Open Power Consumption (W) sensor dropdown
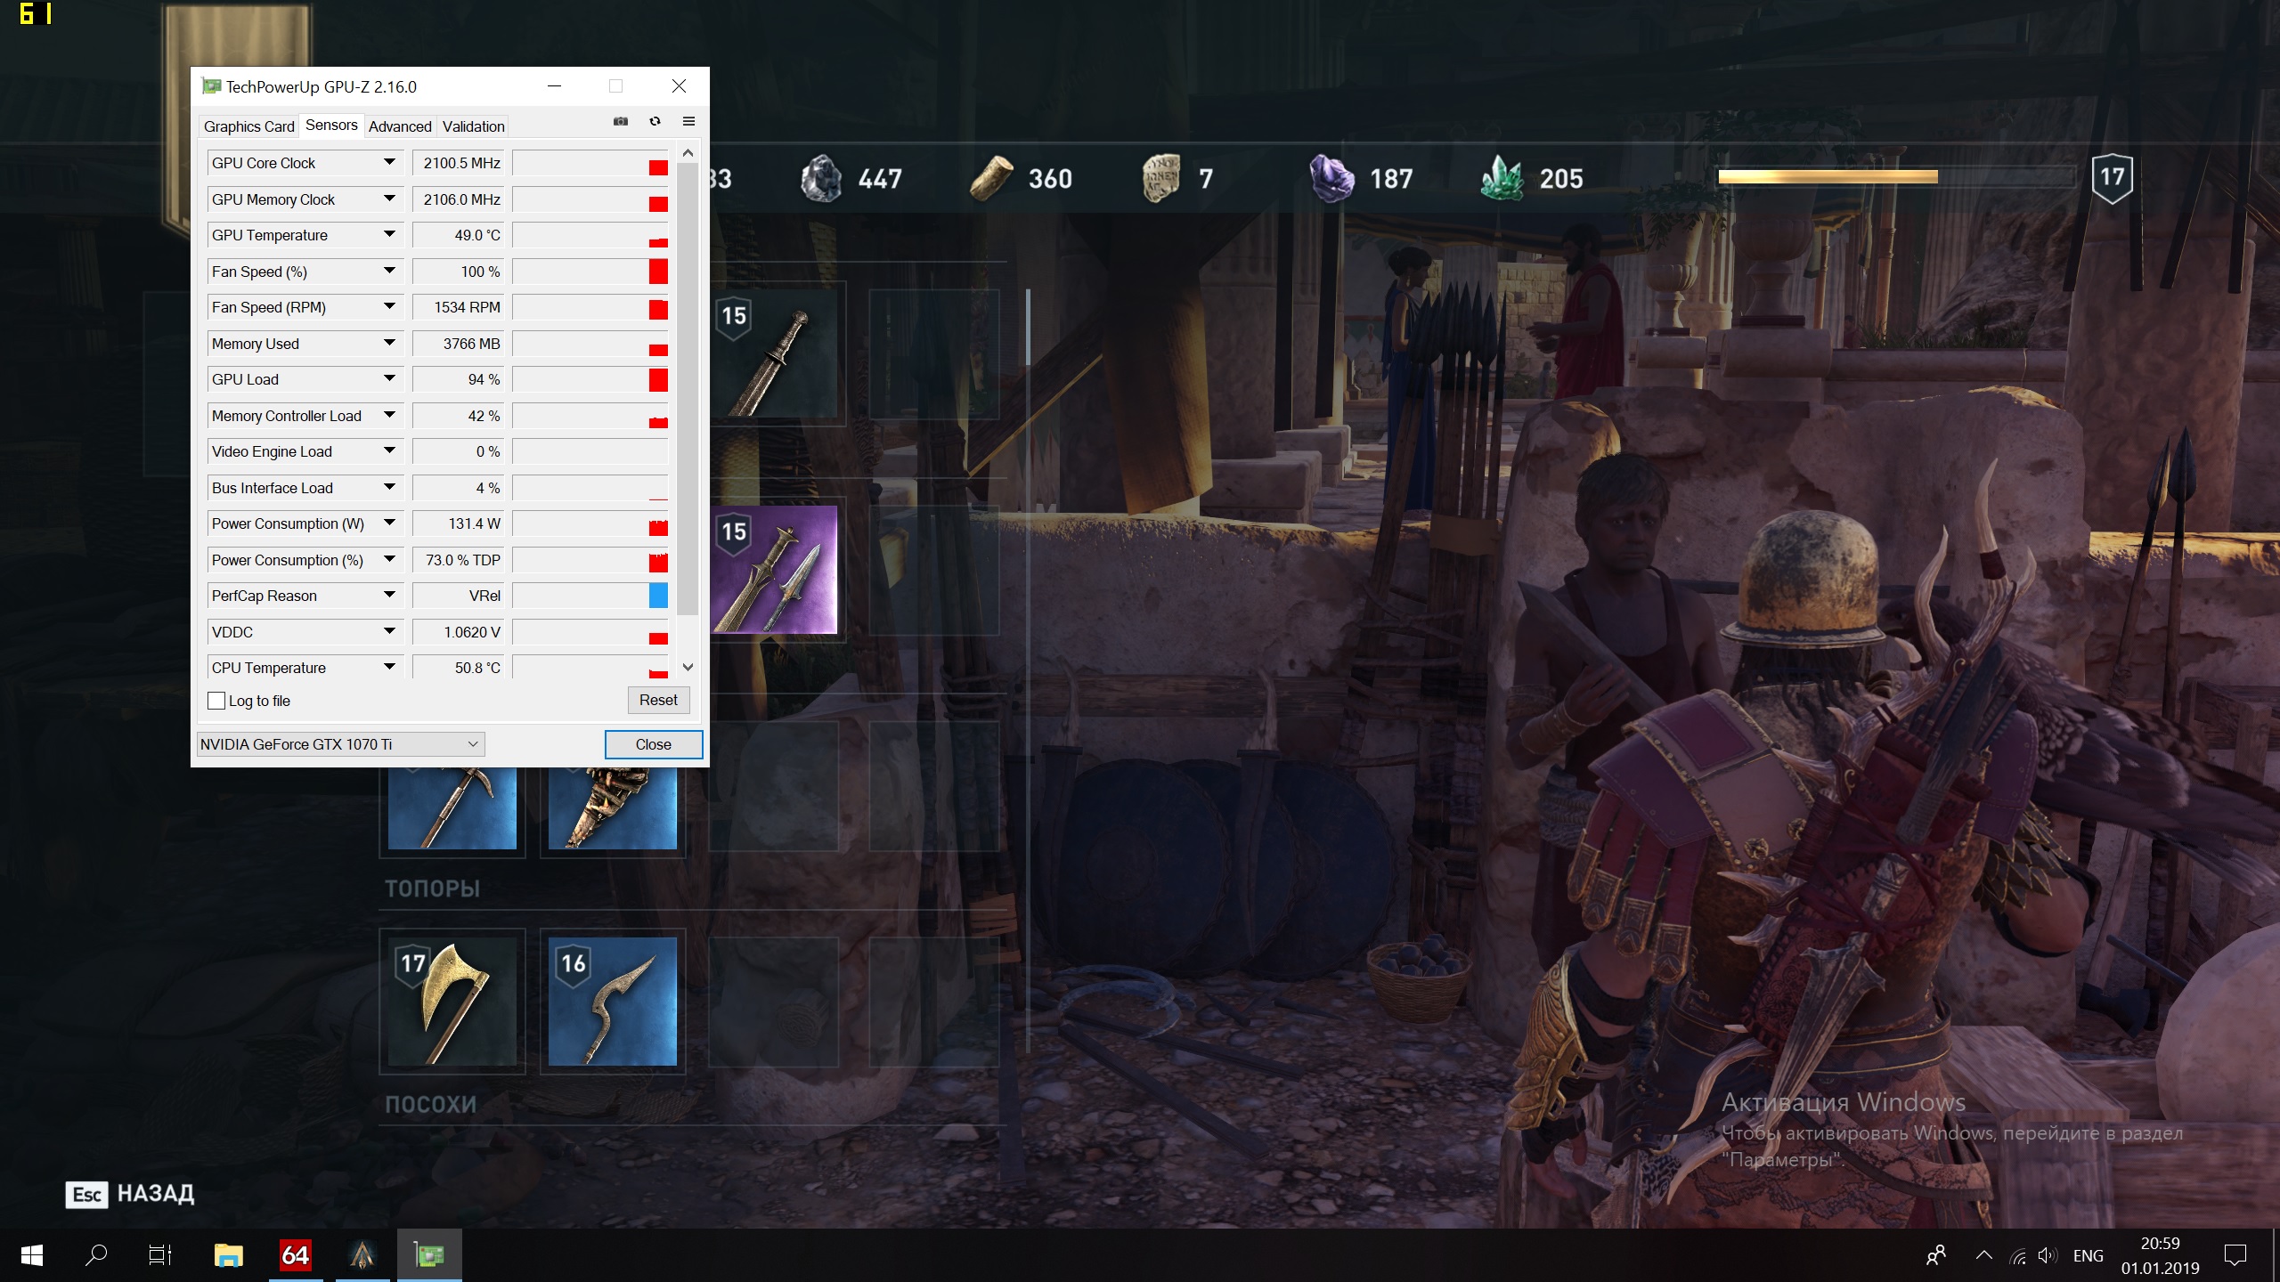2280x1282 pixels. (389, 523)
